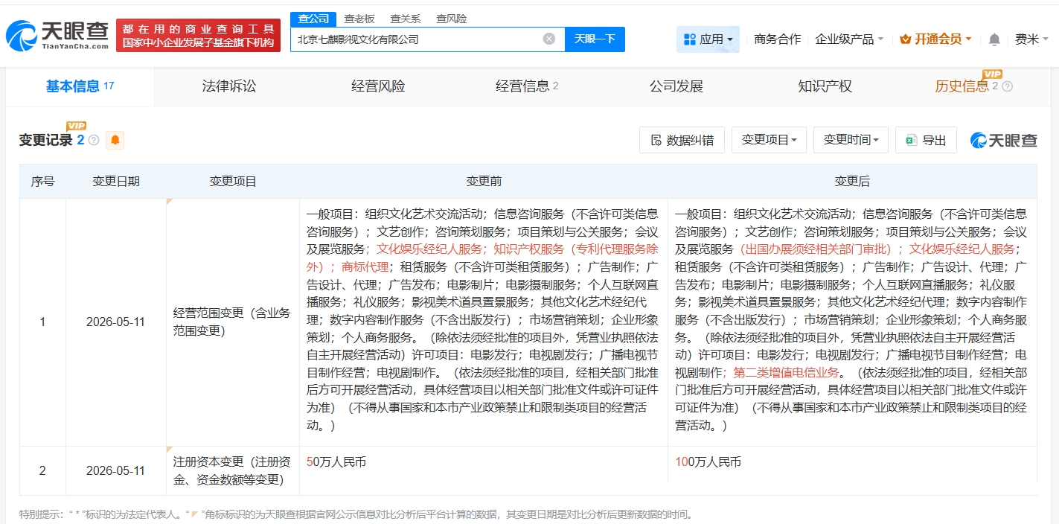
Task: Select the 100万人民币 after value
Action: click(x=708, y=462)
